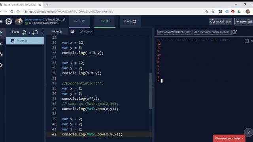The image size is (253, 142).
Task: Click the console output value 20
Action: click(x=159, y=55)
